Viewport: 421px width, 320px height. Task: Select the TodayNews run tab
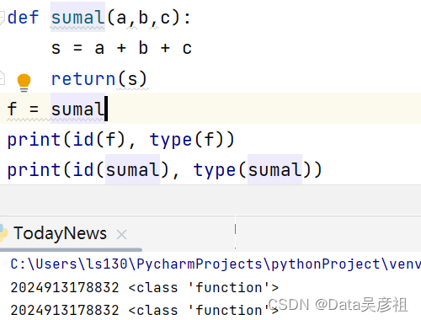[60, 233]
